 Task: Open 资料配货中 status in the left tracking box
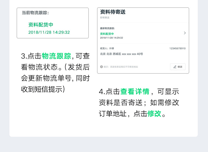click(x=41, y=25)
